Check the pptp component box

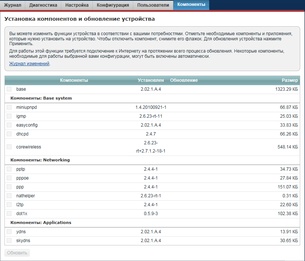tap(9, 169)
